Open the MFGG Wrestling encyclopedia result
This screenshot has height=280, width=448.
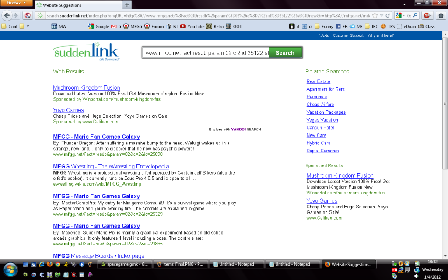111,166
